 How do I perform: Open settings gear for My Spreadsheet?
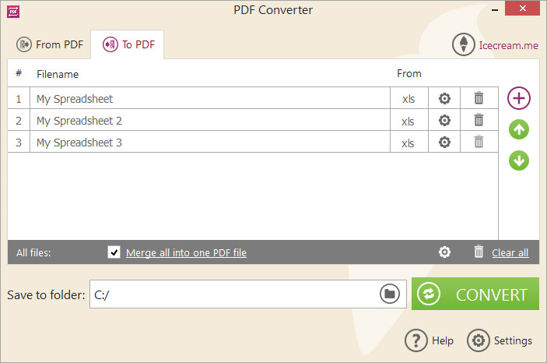(x=444, y=98)
